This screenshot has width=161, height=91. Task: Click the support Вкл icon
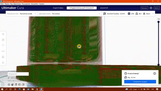coord(137,14)
